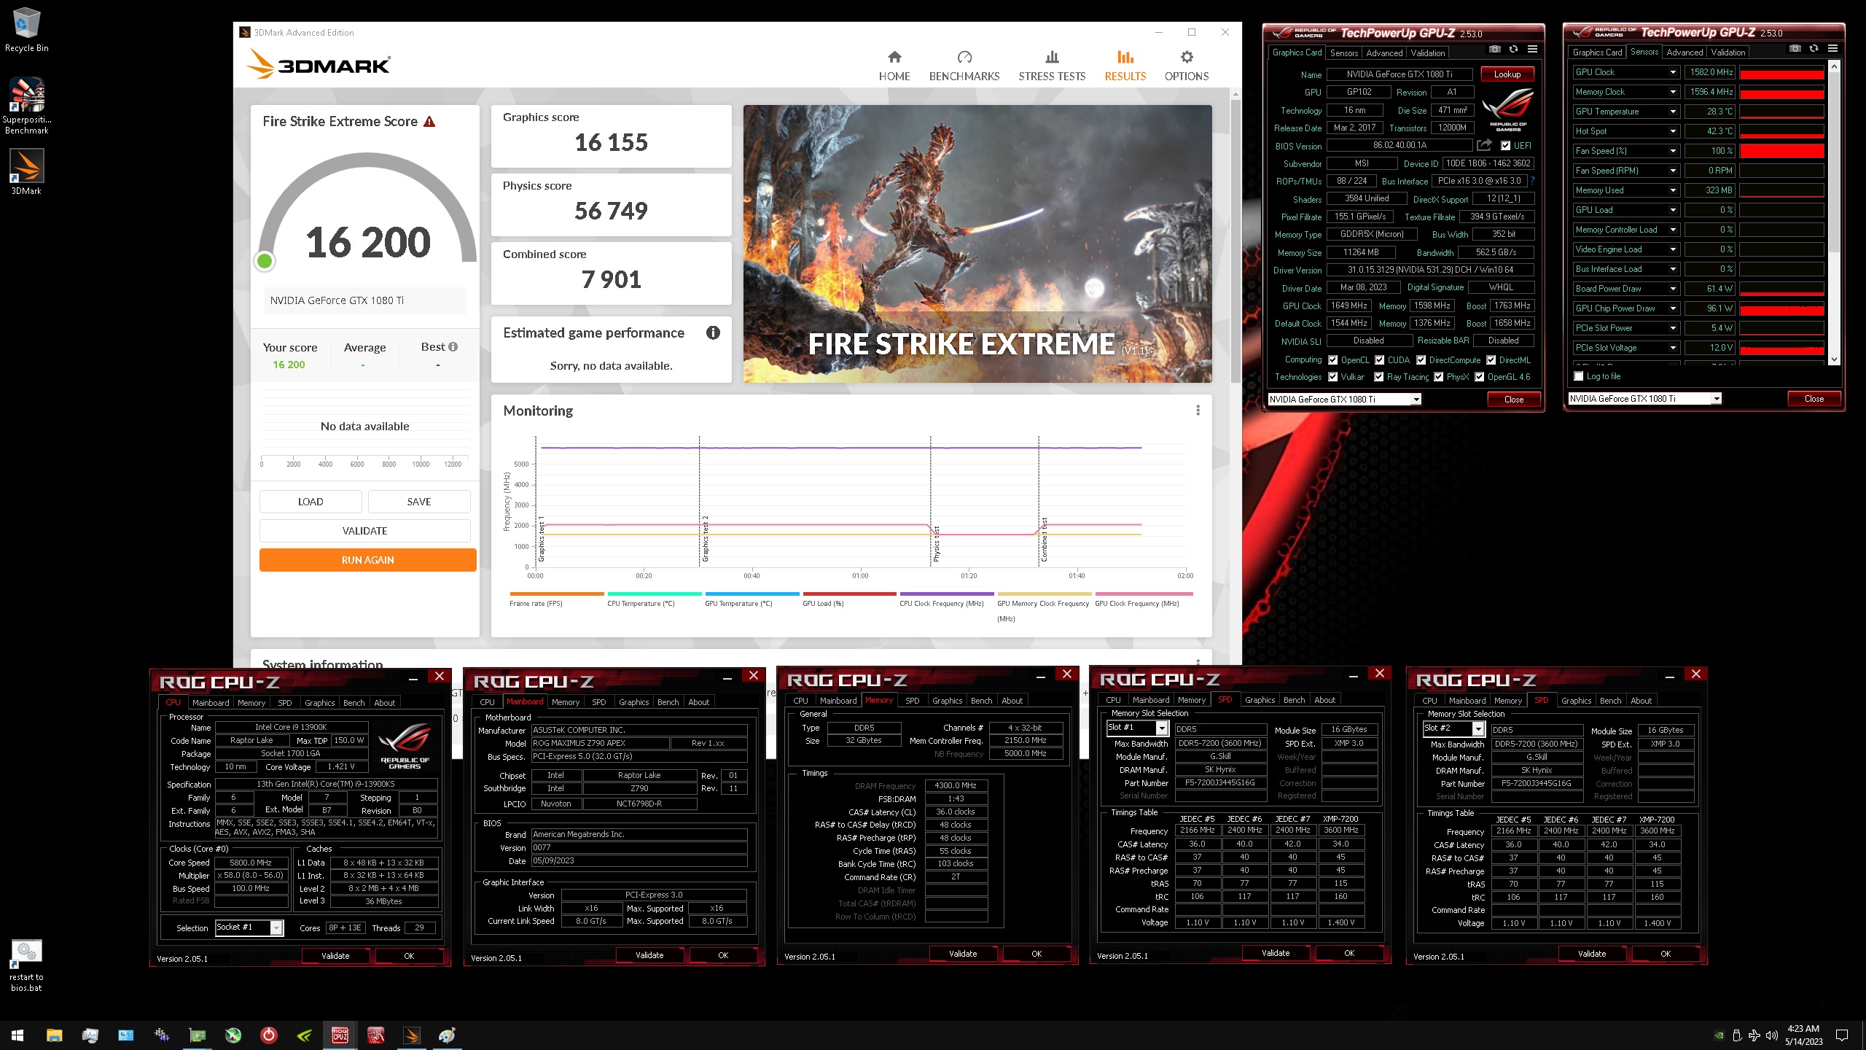Select the 3DMark desktop shortcut

pos(26,172)
